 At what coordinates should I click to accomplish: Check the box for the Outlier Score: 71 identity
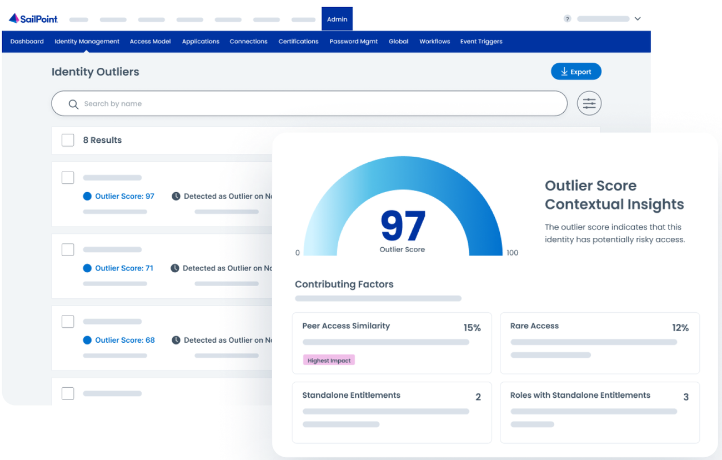68,249
